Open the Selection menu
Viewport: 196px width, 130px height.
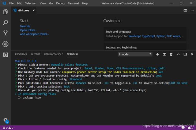coord(31,3)
